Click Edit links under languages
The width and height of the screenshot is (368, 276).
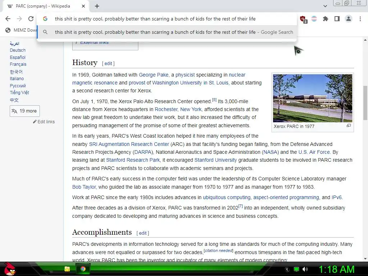point(44,121)
